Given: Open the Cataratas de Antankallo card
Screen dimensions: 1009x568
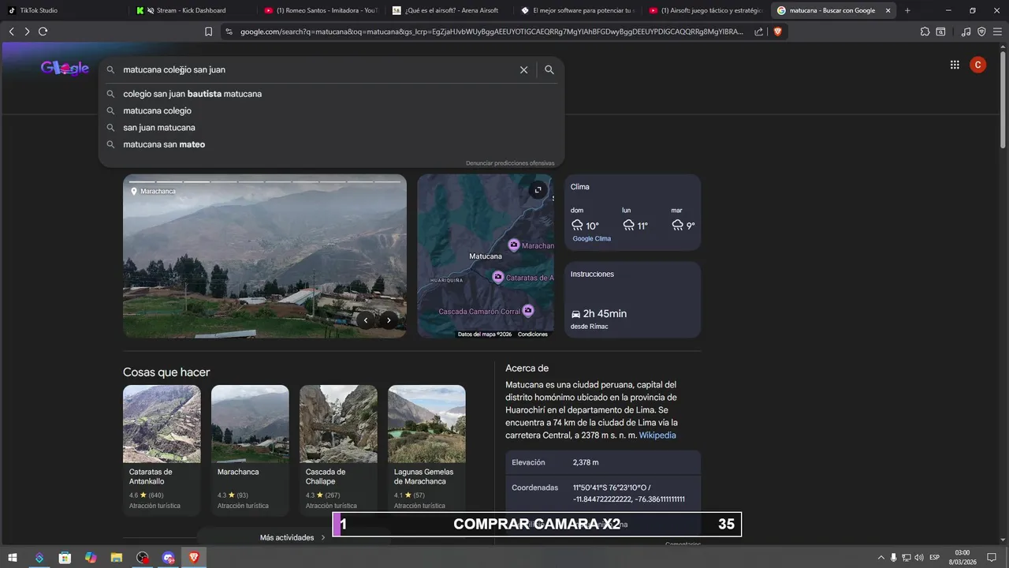Looking at the screenshot, I should click(x=162, y=450).
